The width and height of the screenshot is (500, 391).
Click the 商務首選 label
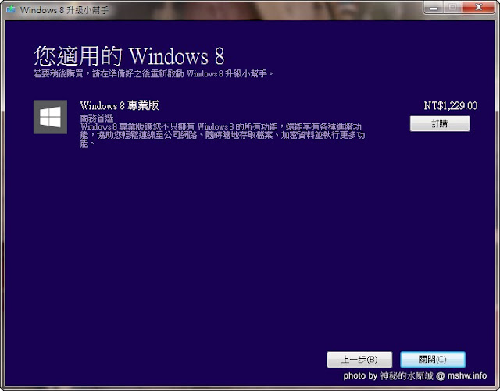[97, 119]
